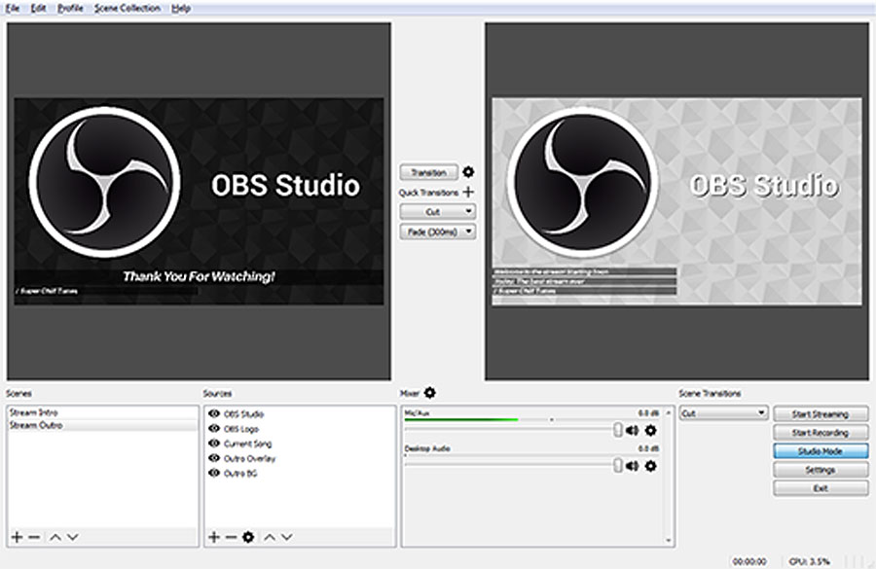
Task: Select the OBS Studio source name
Action: click(243, 413)
